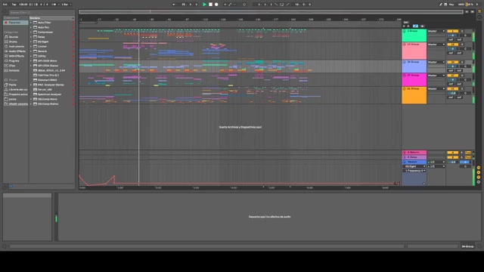Enable the MIDI map mode switch

(x=461, y=5)
